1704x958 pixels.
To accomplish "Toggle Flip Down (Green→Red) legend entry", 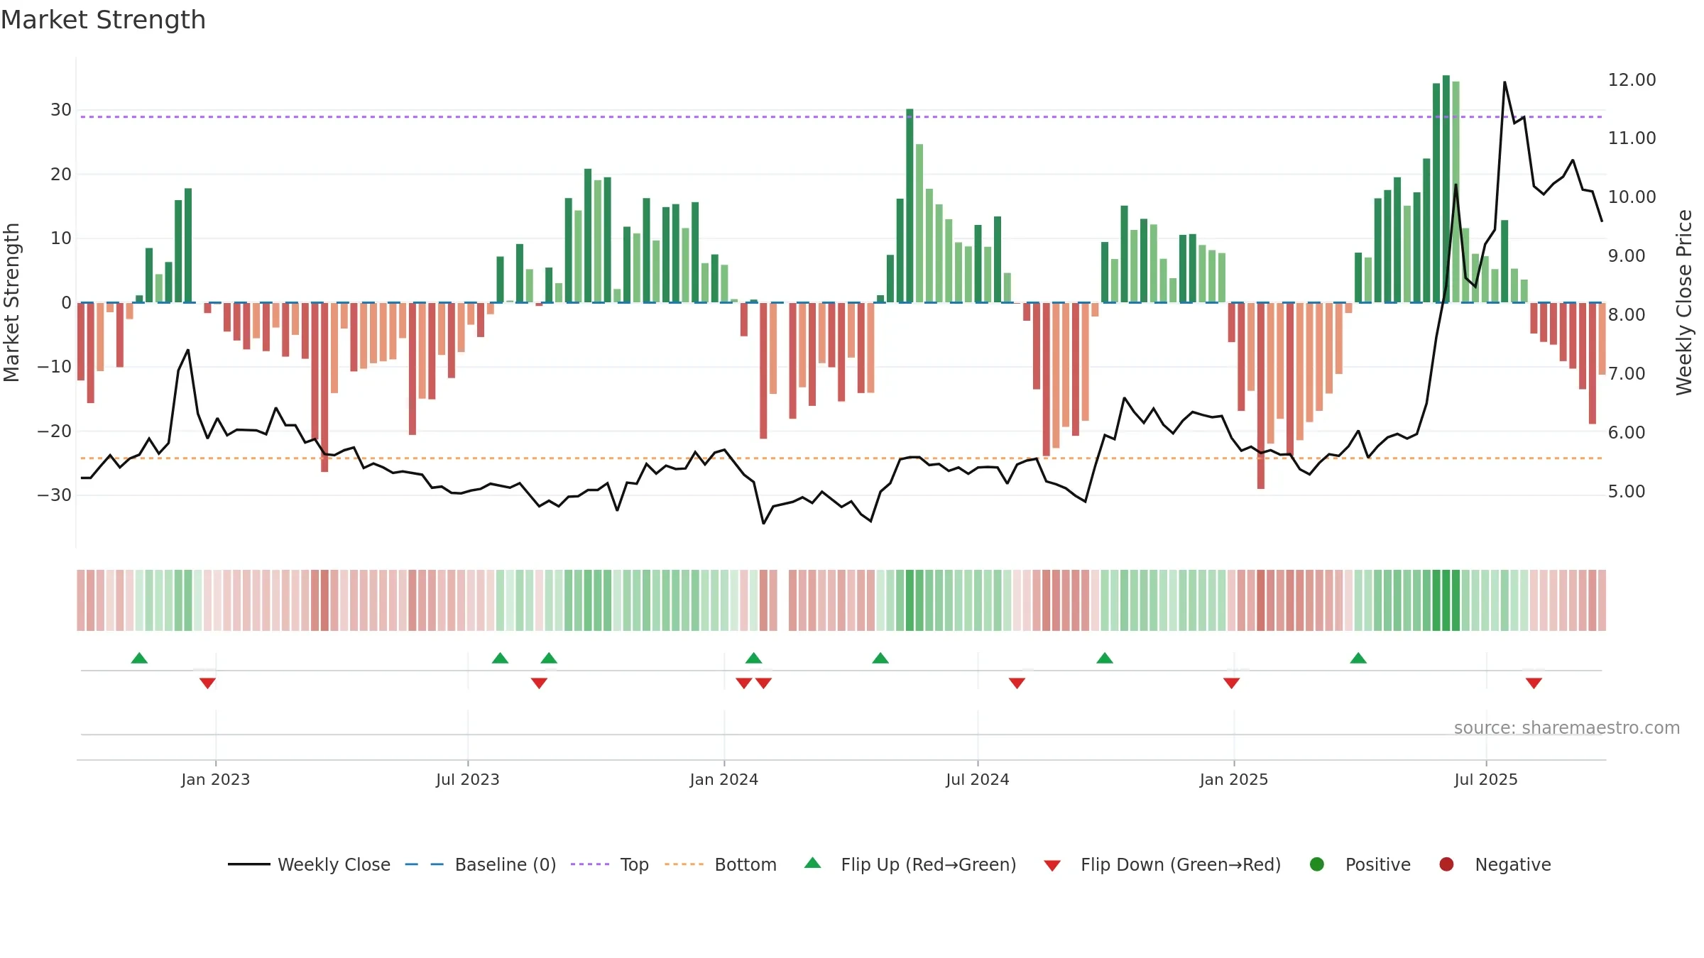I will [1162, 864].
